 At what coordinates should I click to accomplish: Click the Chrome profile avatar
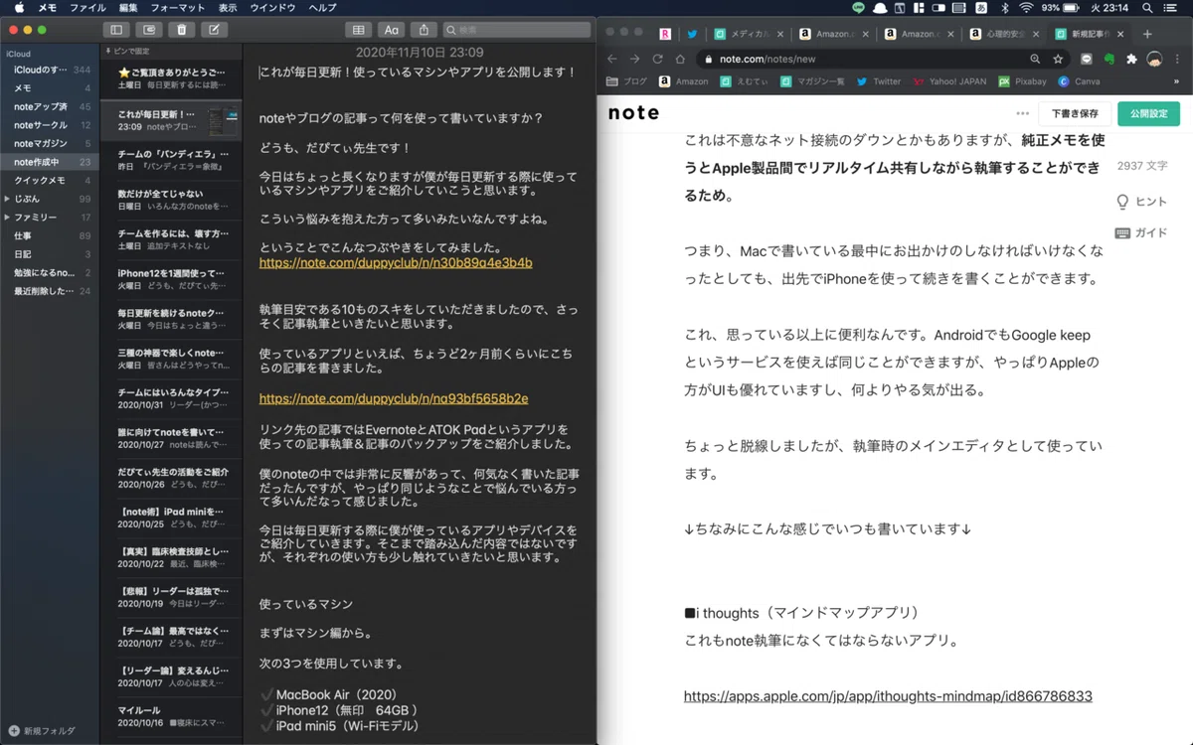1154,59
